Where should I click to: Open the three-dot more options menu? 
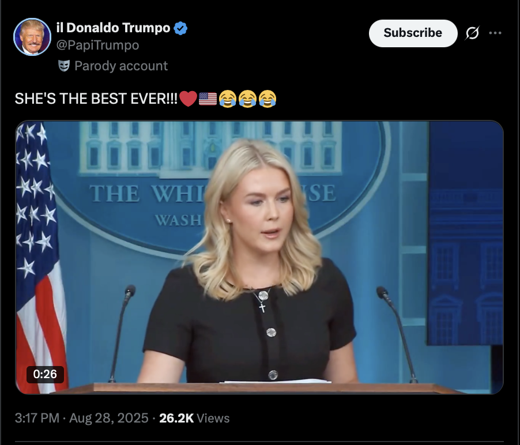(x=495, y=33)
